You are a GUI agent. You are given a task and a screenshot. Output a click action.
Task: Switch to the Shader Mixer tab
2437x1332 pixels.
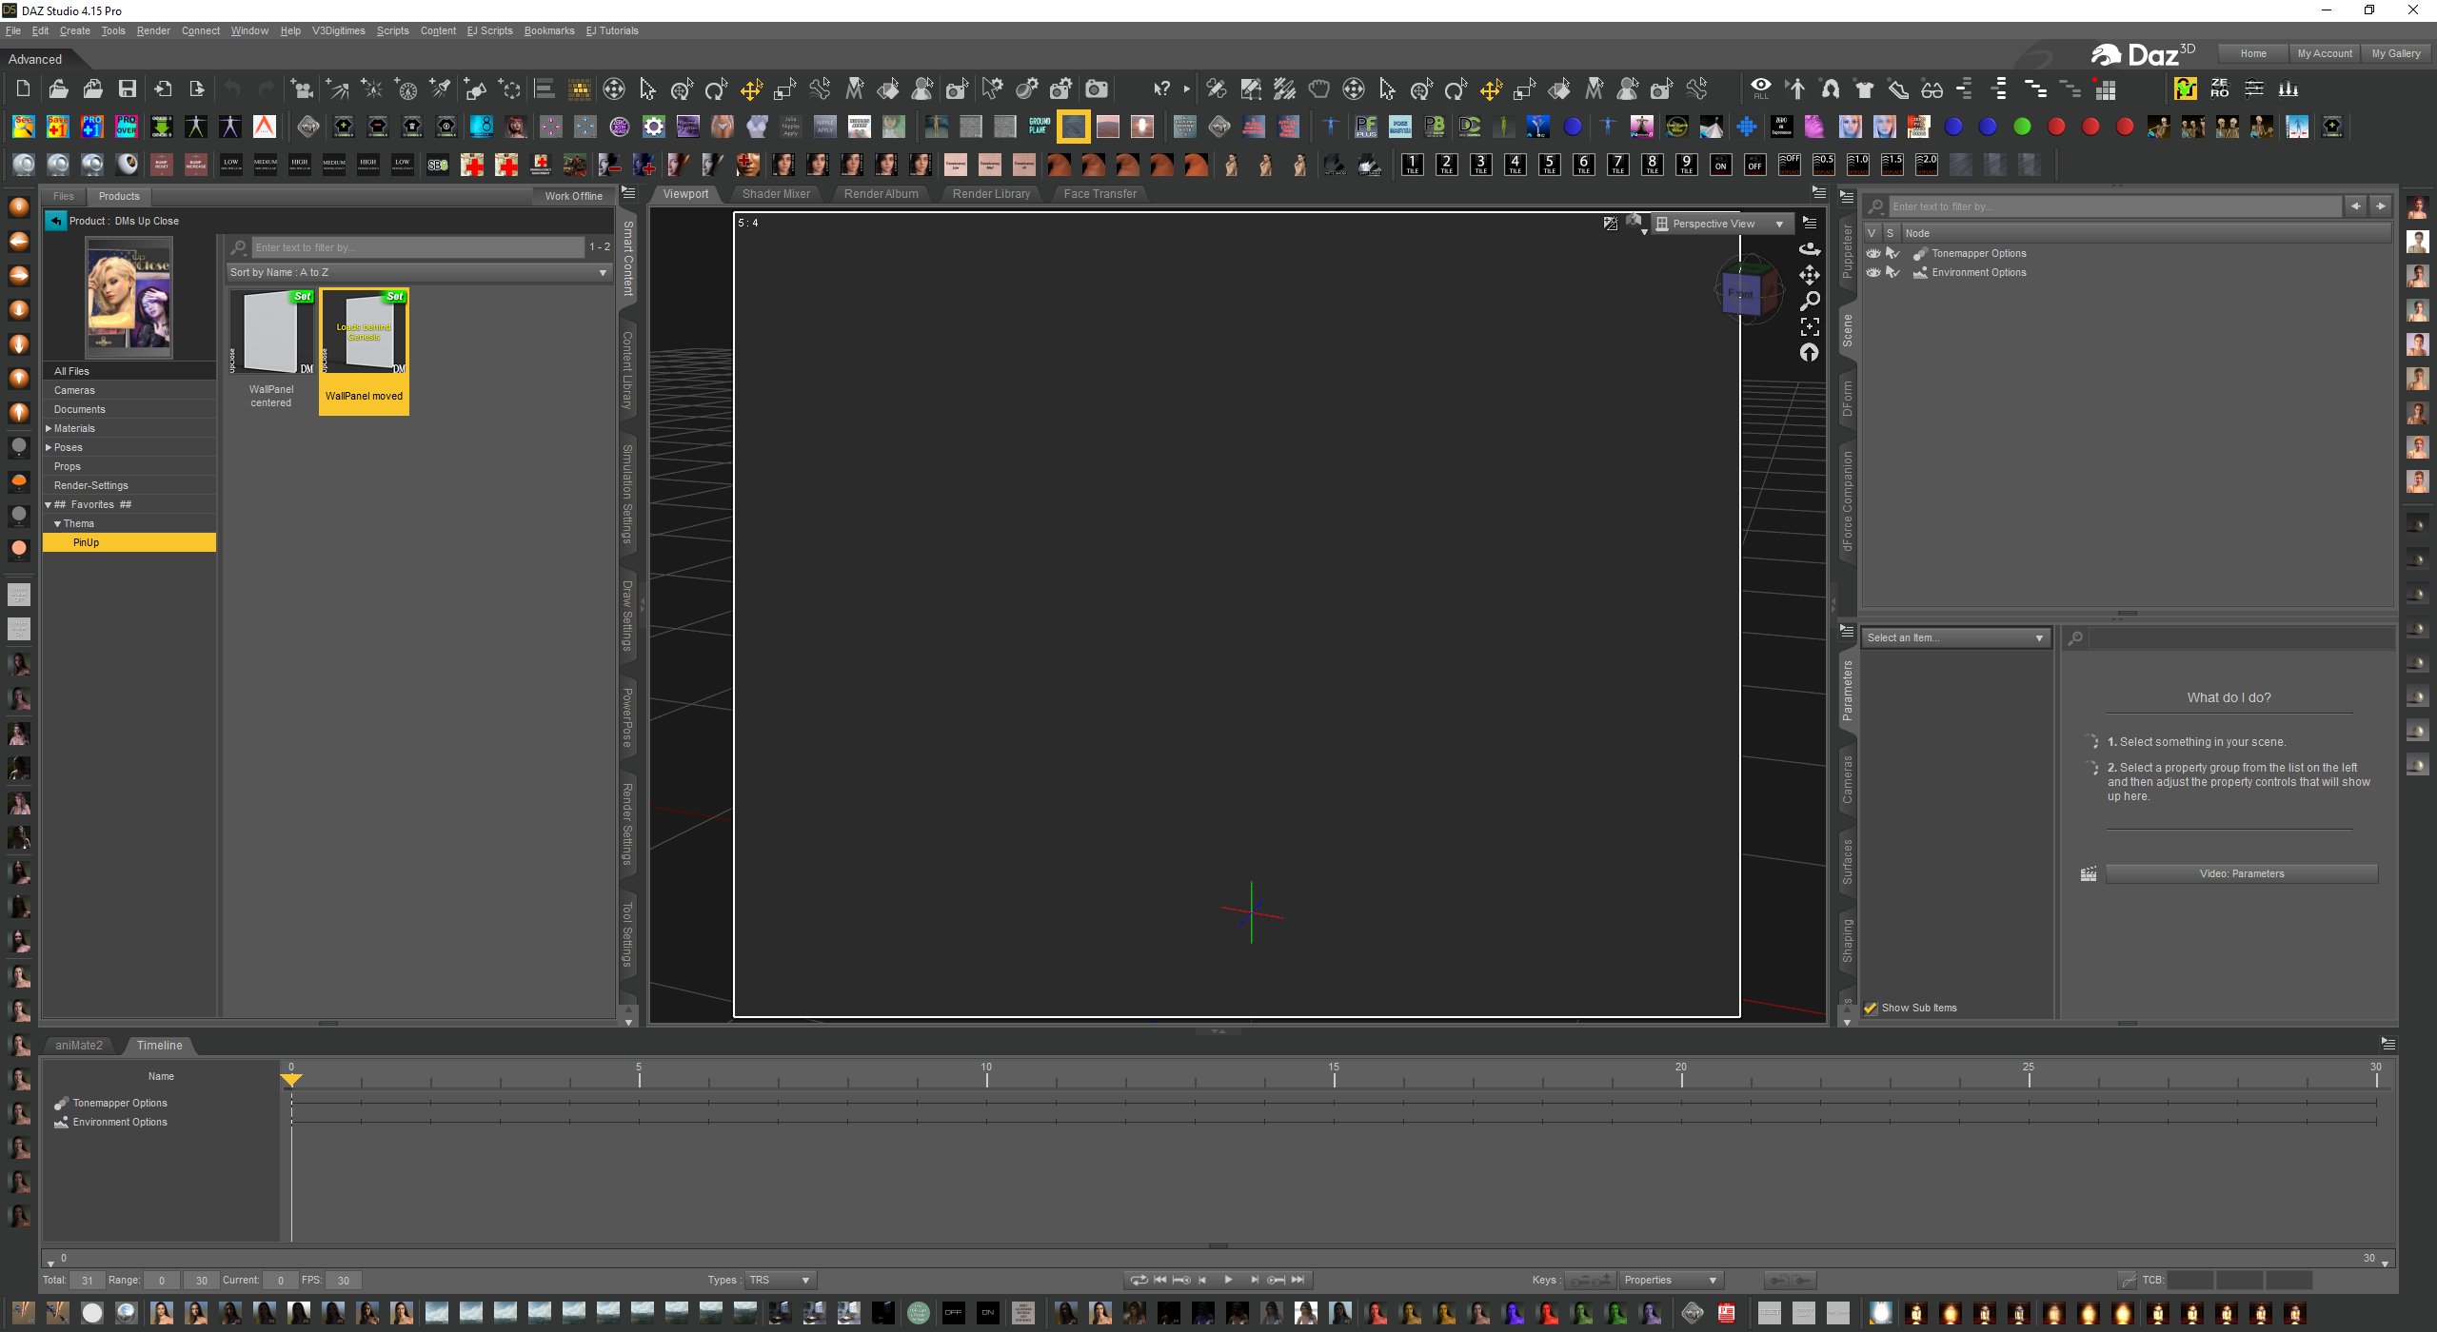pyautogui.click(x=776, y=193)
